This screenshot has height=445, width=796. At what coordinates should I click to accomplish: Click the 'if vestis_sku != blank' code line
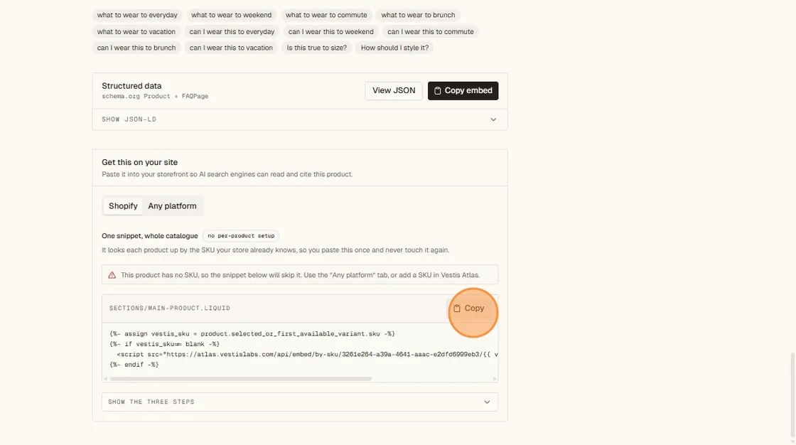click(164, 344)
